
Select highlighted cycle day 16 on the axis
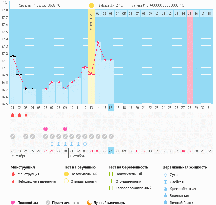point(111,108)
